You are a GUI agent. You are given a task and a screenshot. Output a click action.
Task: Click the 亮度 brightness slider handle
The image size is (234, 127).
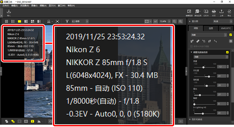(203, 67)
